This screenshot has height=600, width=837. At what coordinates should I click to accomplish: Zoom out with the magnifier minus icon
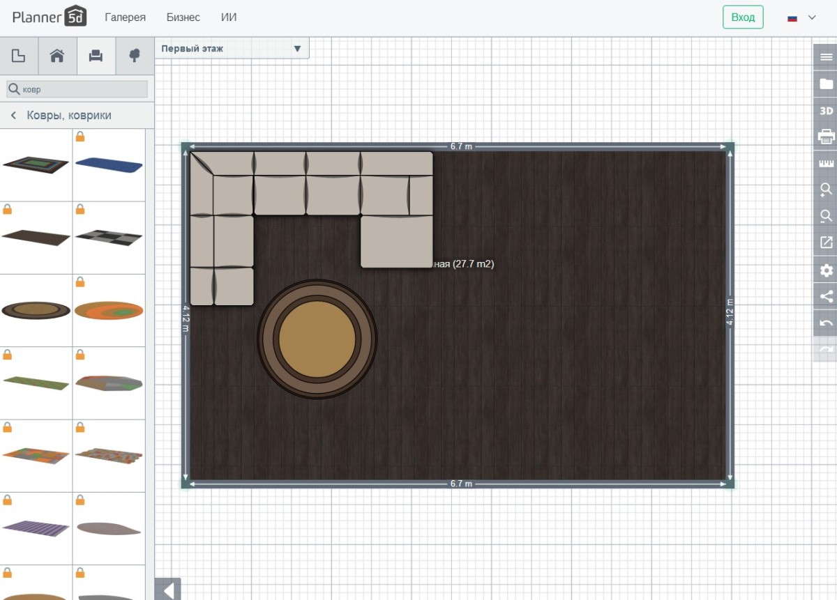826,216
